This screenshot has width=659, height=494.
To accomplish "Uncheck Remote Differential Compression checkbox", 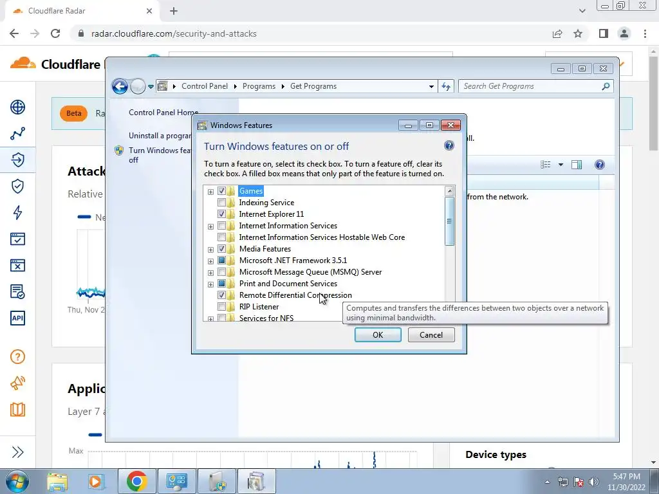I will coord(221,295).
